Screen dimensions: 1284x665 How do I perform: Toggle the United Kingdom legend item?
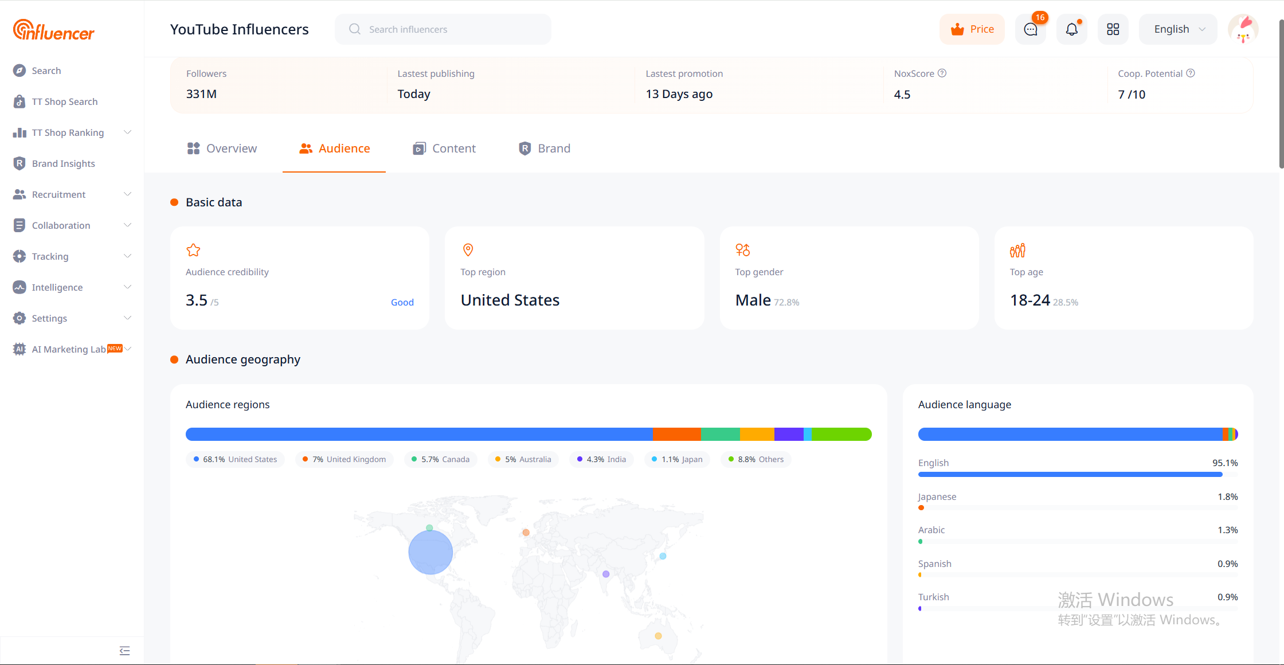(x=344, y=459)
